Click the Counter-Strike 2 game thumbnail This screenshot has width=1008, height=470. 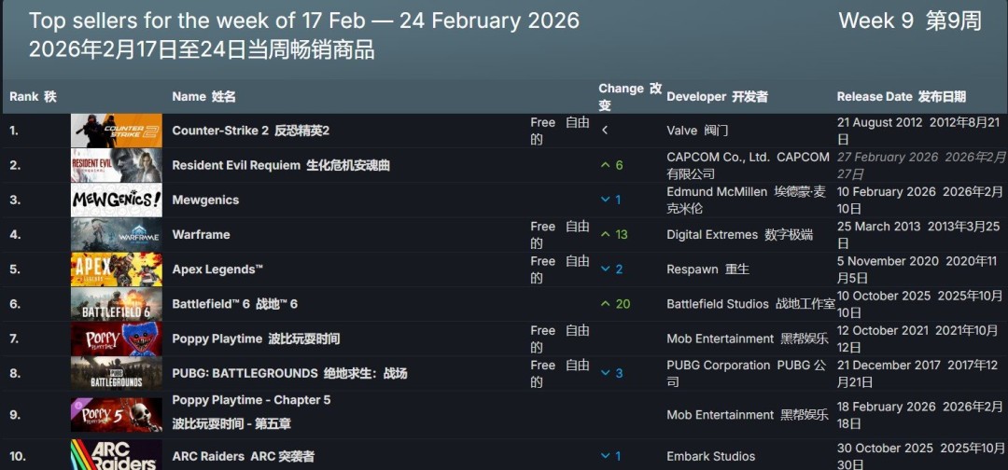tap(116, 131)
